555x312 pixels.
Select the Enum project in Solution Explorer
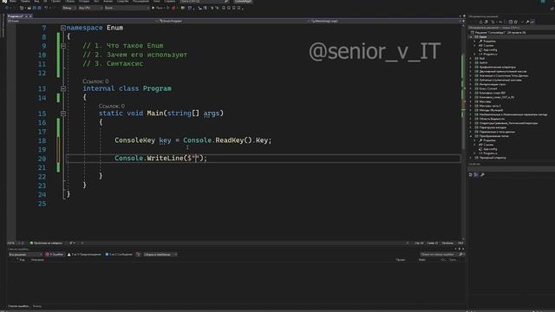(483, 36)
